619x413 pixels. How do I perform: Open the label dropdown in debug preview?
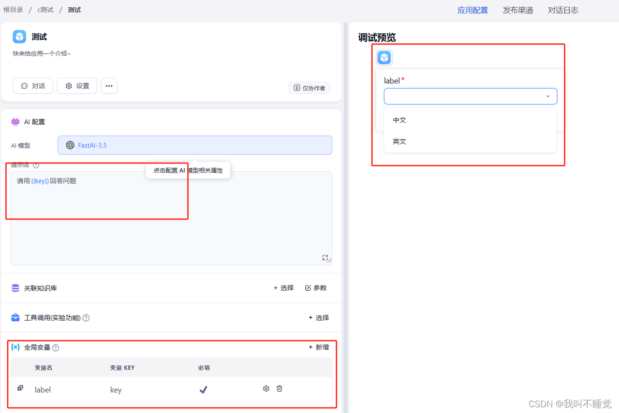470,96
